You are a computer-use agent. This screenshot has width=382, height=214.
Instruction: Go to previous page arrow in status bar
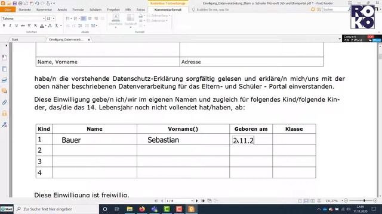coord(162,201)
